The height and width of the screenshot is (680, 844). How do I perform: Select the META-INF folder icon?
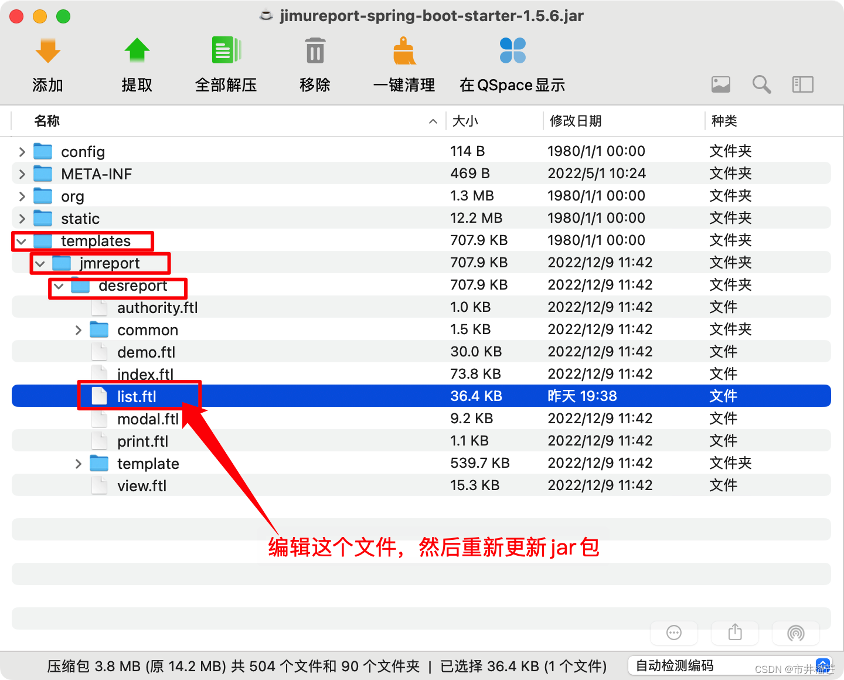click(x=43, y=174)
